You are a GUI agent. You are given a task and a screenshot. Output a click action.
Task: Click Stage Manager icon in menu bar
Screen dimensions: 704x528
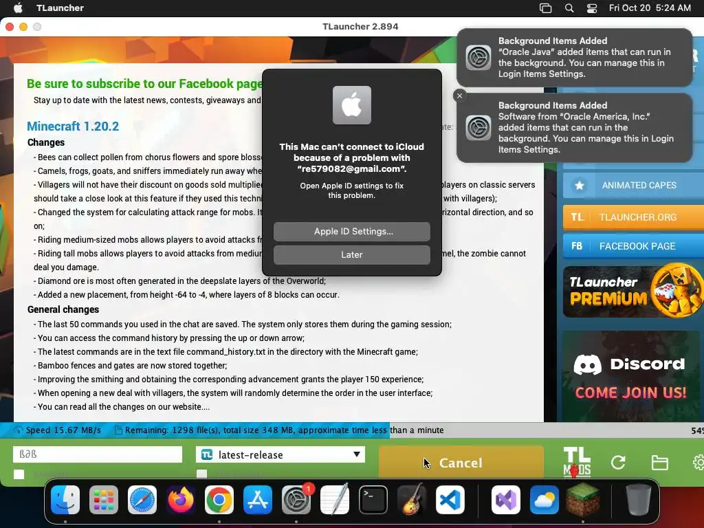coord(545,8)
